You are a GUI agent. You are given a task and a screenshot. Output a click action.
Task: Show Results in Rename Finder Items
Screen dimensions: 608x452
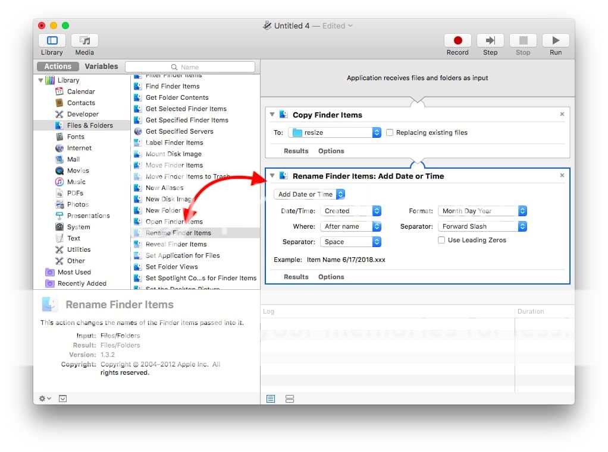[296, 277]
